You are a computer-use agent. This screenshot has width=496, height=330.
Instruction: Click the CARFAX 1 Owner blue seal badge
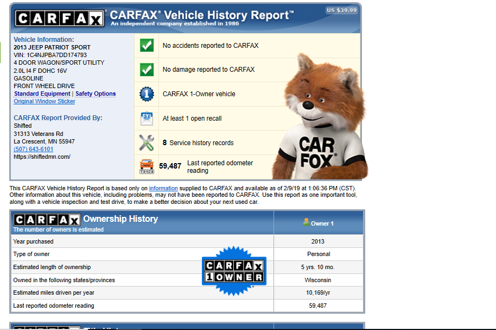(234, 271)
